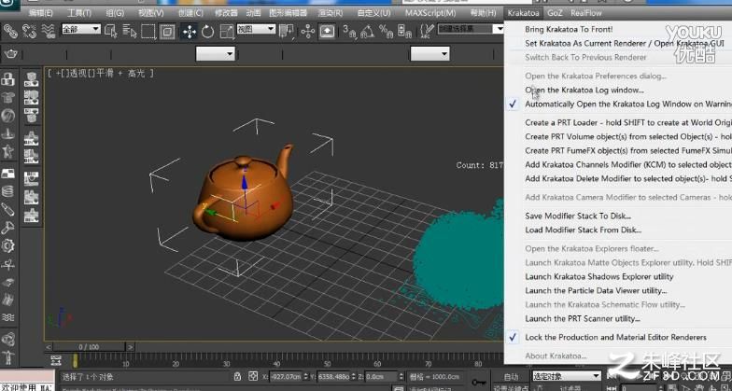
Task: Select the Link tool in main toolbar
Action: [x=10, y=32]
